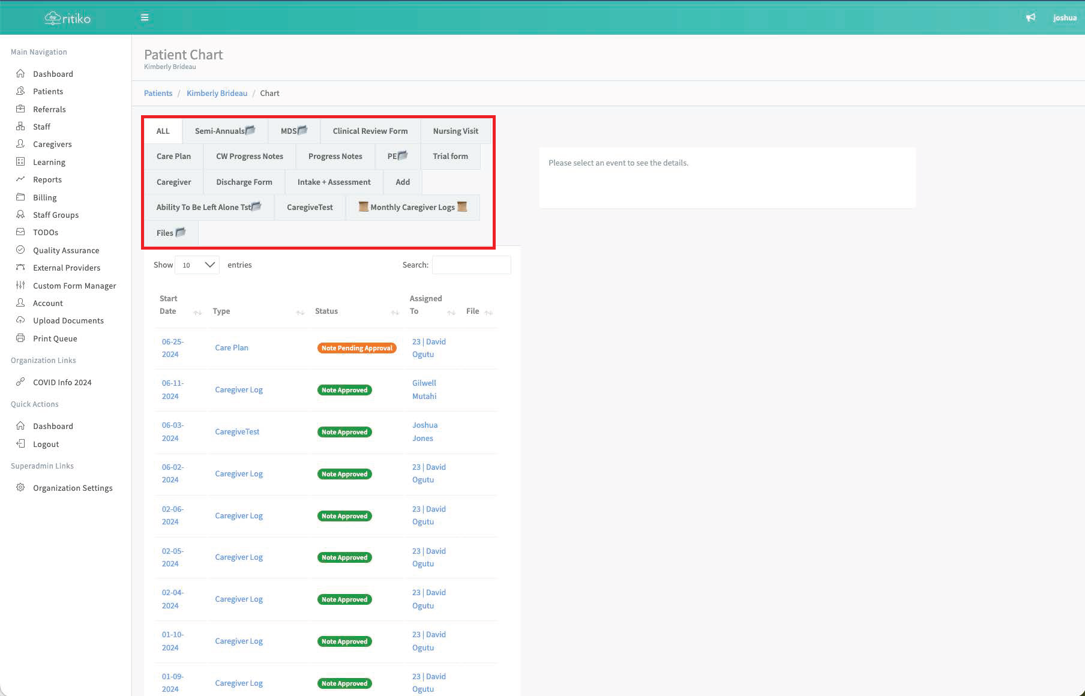
Task: Switch to the Nursing Visit tab
Action: click(x=455, y=131)
